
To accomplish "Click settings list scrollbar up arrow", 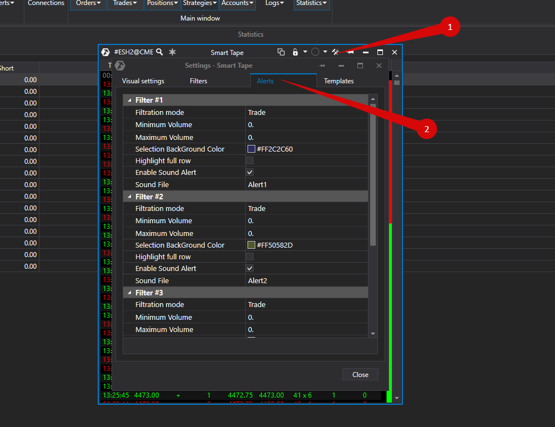I will point(373,99).
